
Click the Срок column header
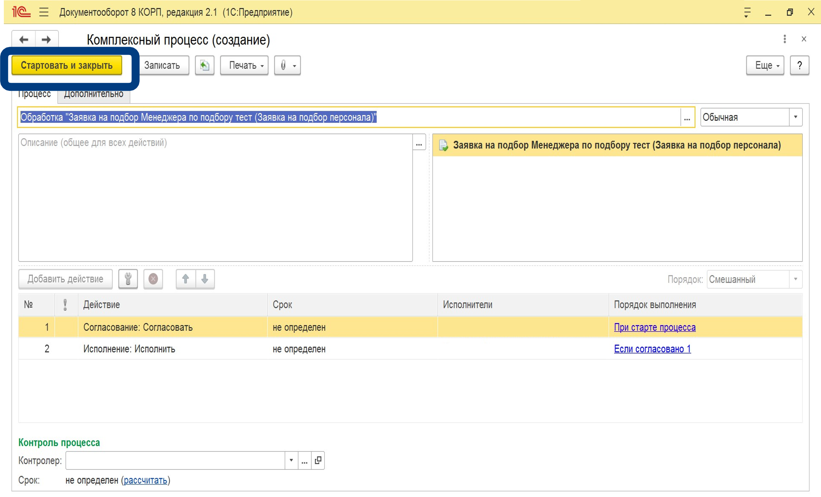(353, 305)
